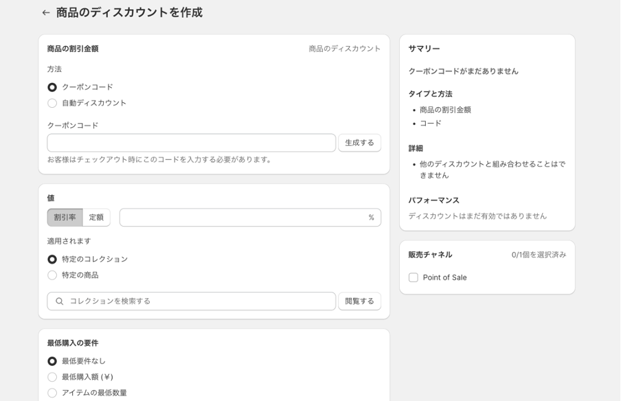Select the クーポンコード radio button
This screenshot has width=621, height=401.
[x=52, y=87]
